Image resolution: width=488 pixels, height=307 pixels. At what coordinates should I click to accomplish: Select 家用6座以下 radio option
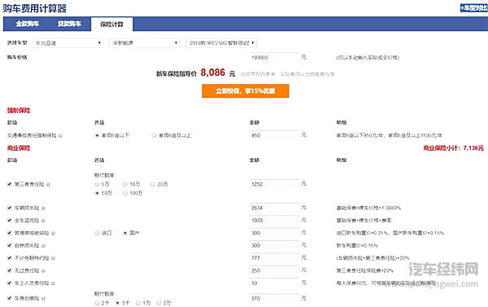[x=97, y=135]
